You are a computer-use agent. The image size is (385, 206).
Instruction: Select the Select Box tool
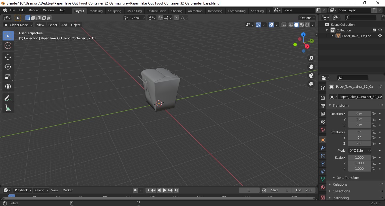8,36
